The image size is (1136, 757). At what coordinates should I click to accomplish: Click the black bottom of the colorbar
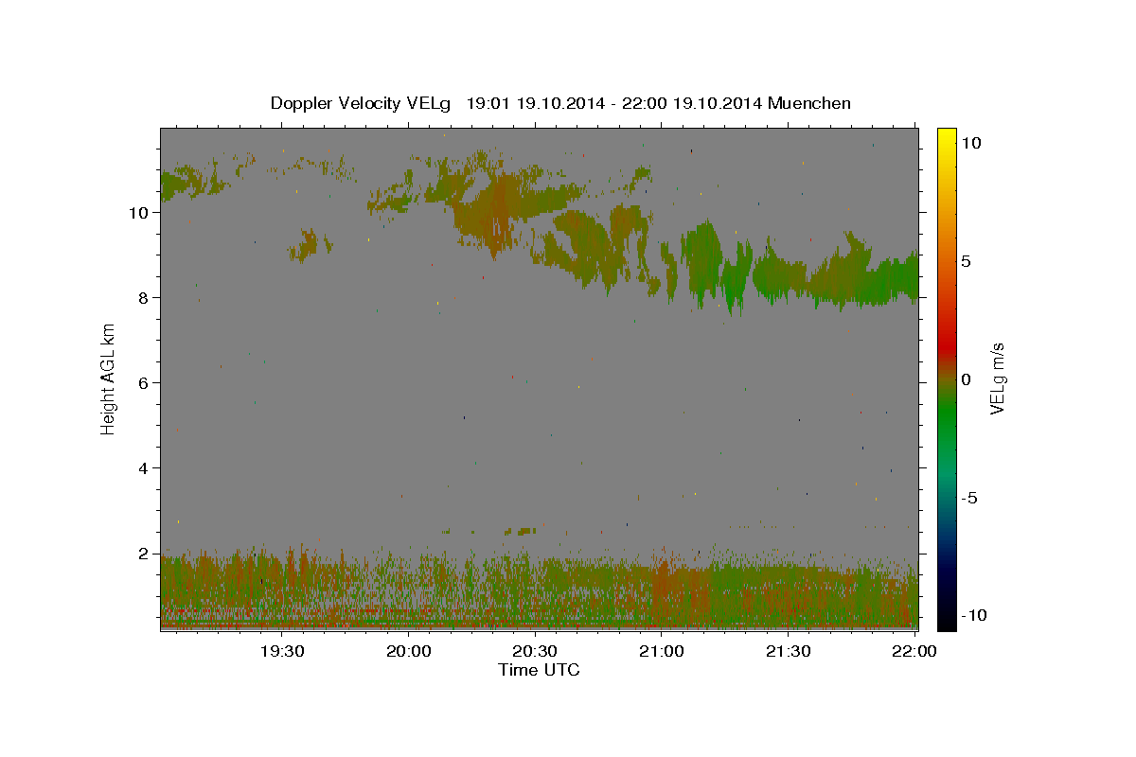pos(947,615)
